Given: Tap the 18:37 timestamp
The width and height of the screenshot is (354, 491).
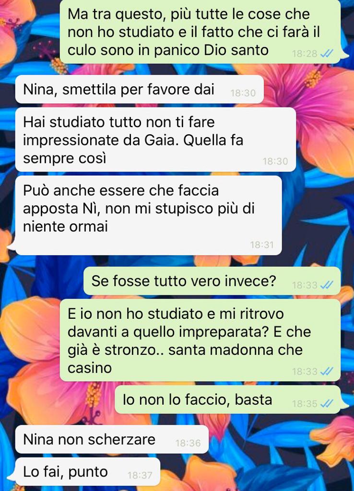Looking at the screenshot, I should (140, 475).
